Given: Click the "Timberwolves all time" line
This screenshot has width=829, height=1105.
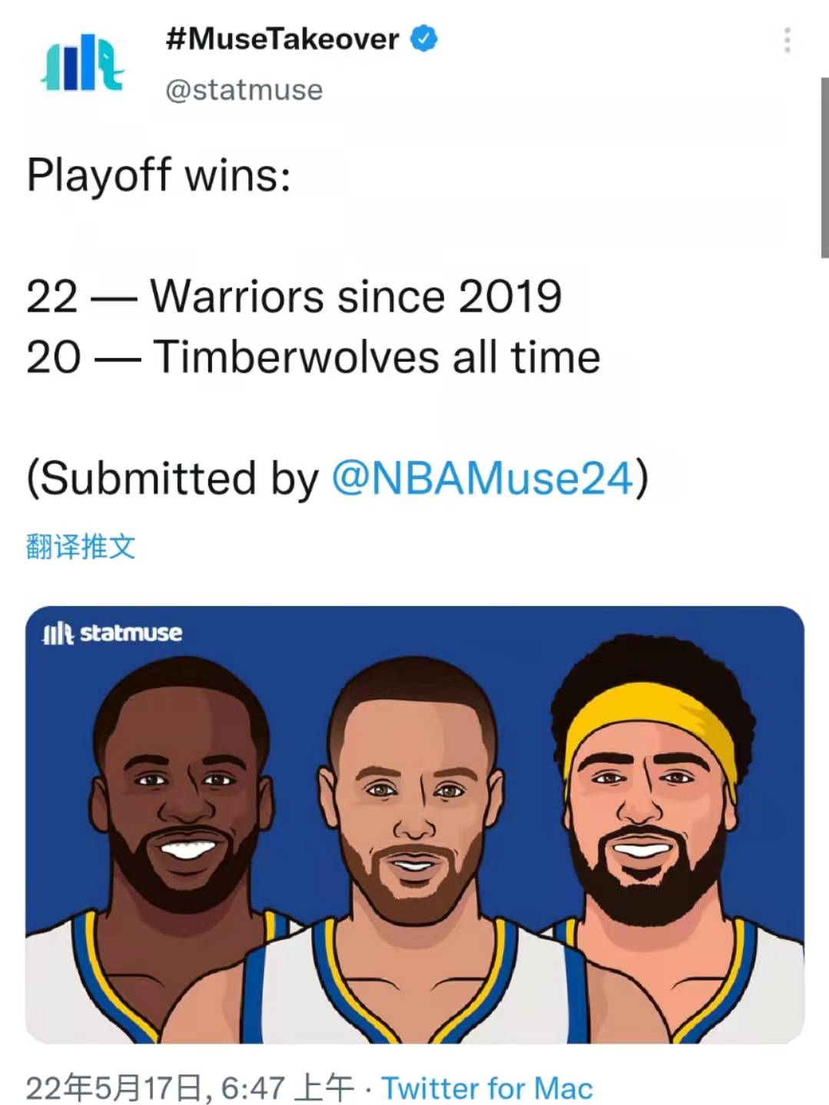Looking at the screenshot, I should [376, 357].
